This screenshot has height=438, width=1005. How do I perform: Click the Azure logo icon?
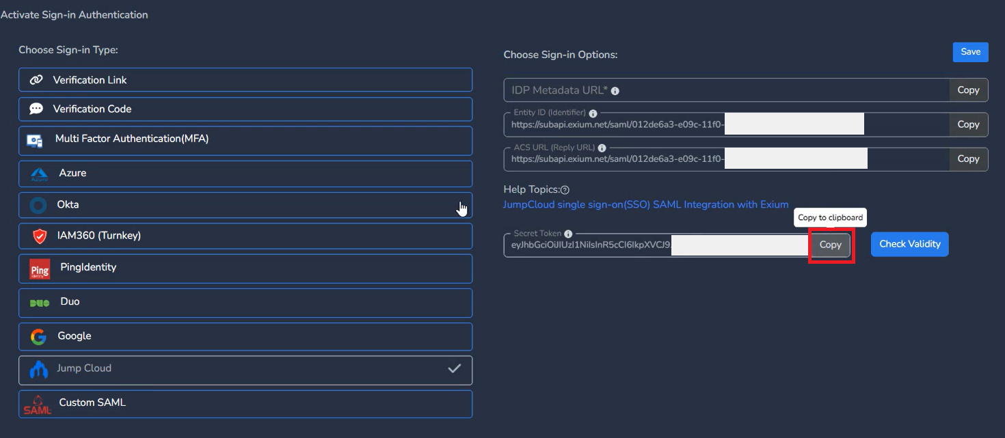pos(40,174)
